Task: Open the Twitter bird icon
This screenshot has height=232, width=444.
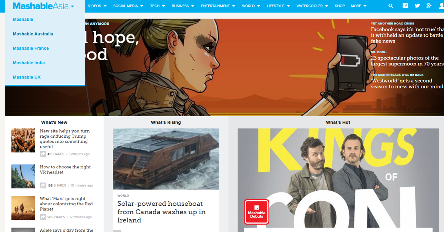Action: [417, 6]
